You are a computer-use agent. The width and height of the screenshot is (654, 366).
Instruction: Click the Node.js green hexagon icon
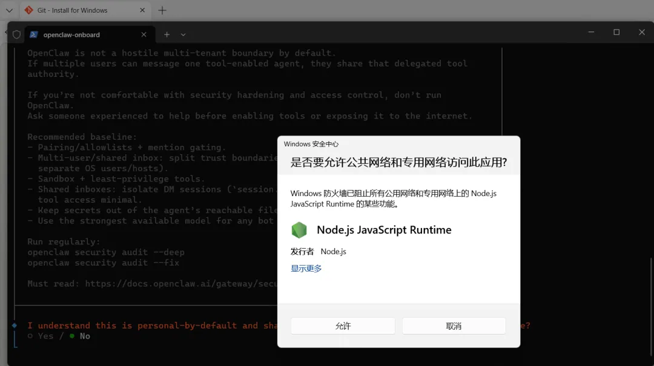[x=299, y=230]
